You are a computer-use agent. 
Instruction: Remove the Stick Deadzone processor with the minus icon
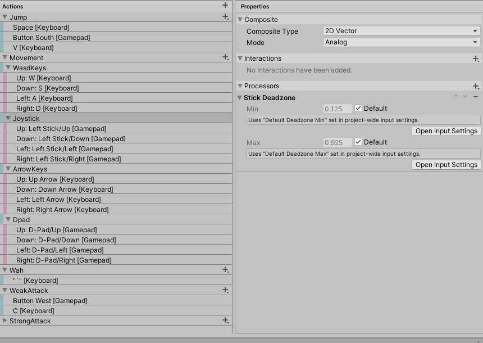point(476,97)
